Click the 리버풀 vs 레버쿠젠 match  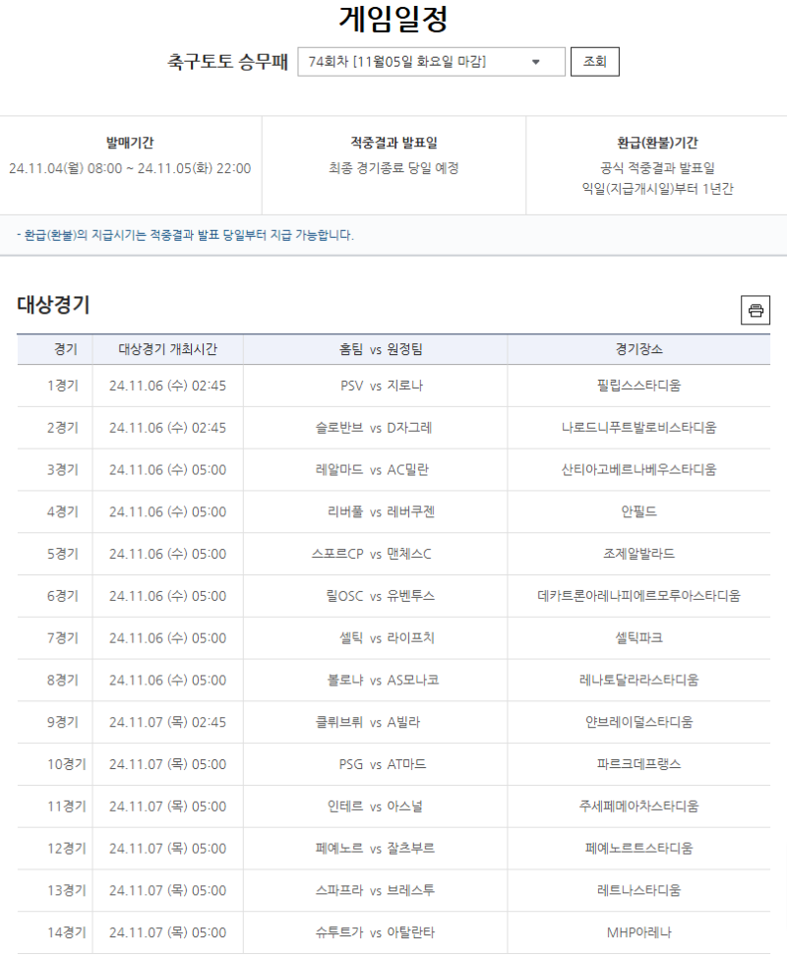pyautogui.click(x=381, y=511)
